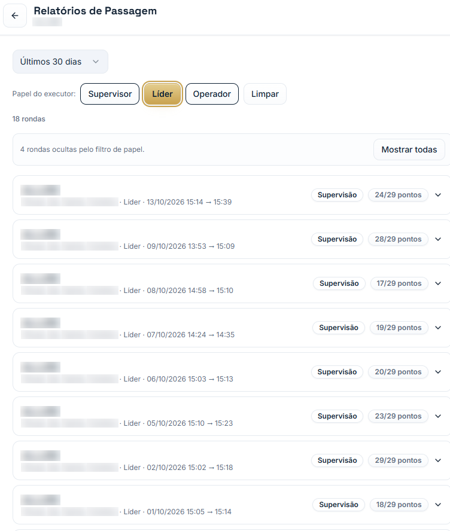Click the 13/10/2026 15:14 → 15:39 timestamp
Screen dimensions: 450x531
(x=189, y=202)
